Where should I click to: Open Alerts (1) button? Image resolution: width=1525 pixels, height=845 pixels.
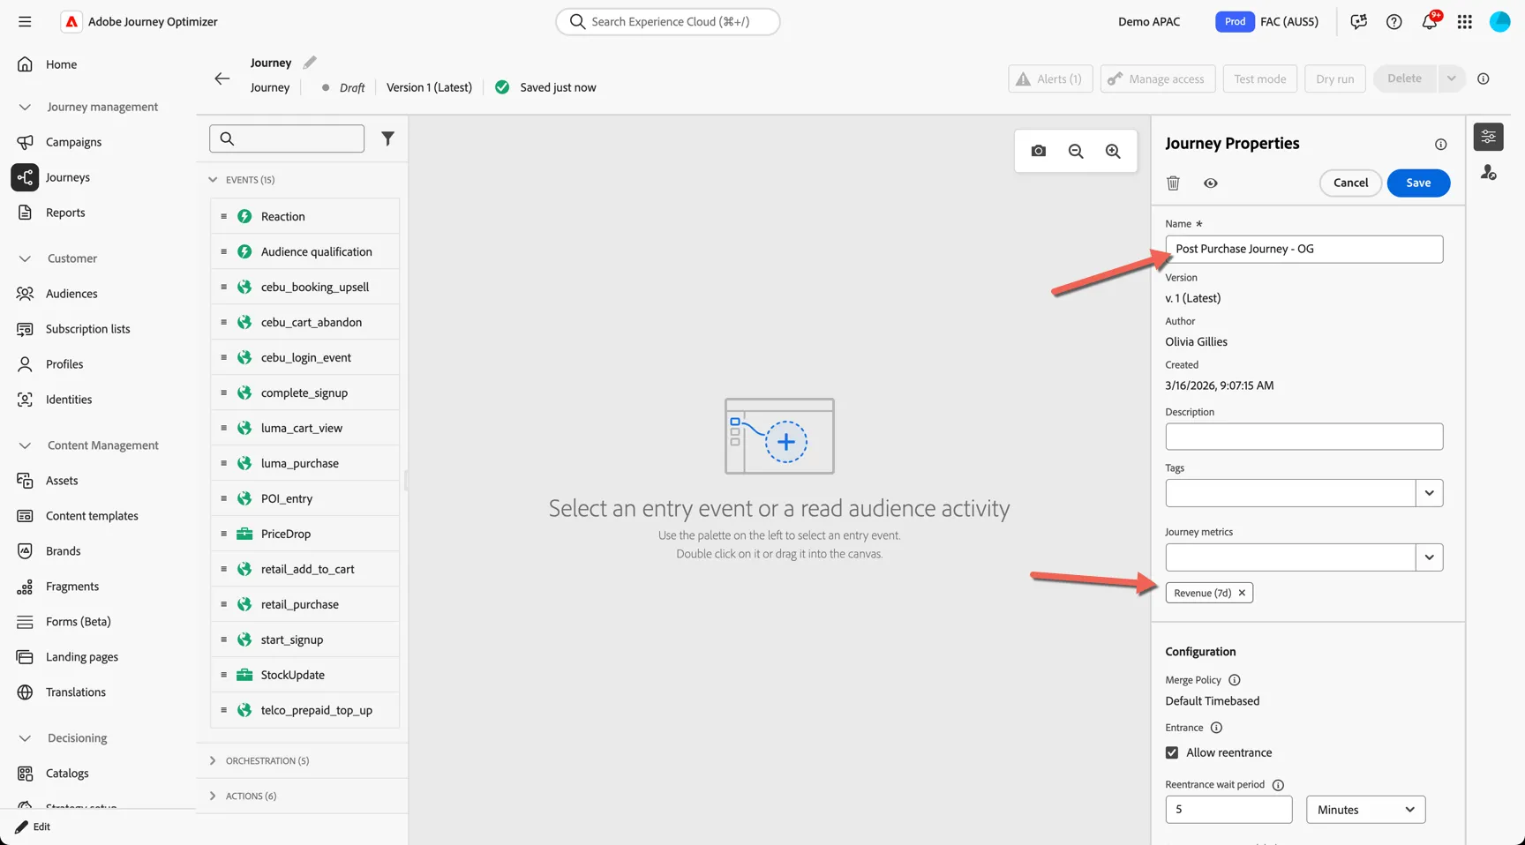[1050, 79]
